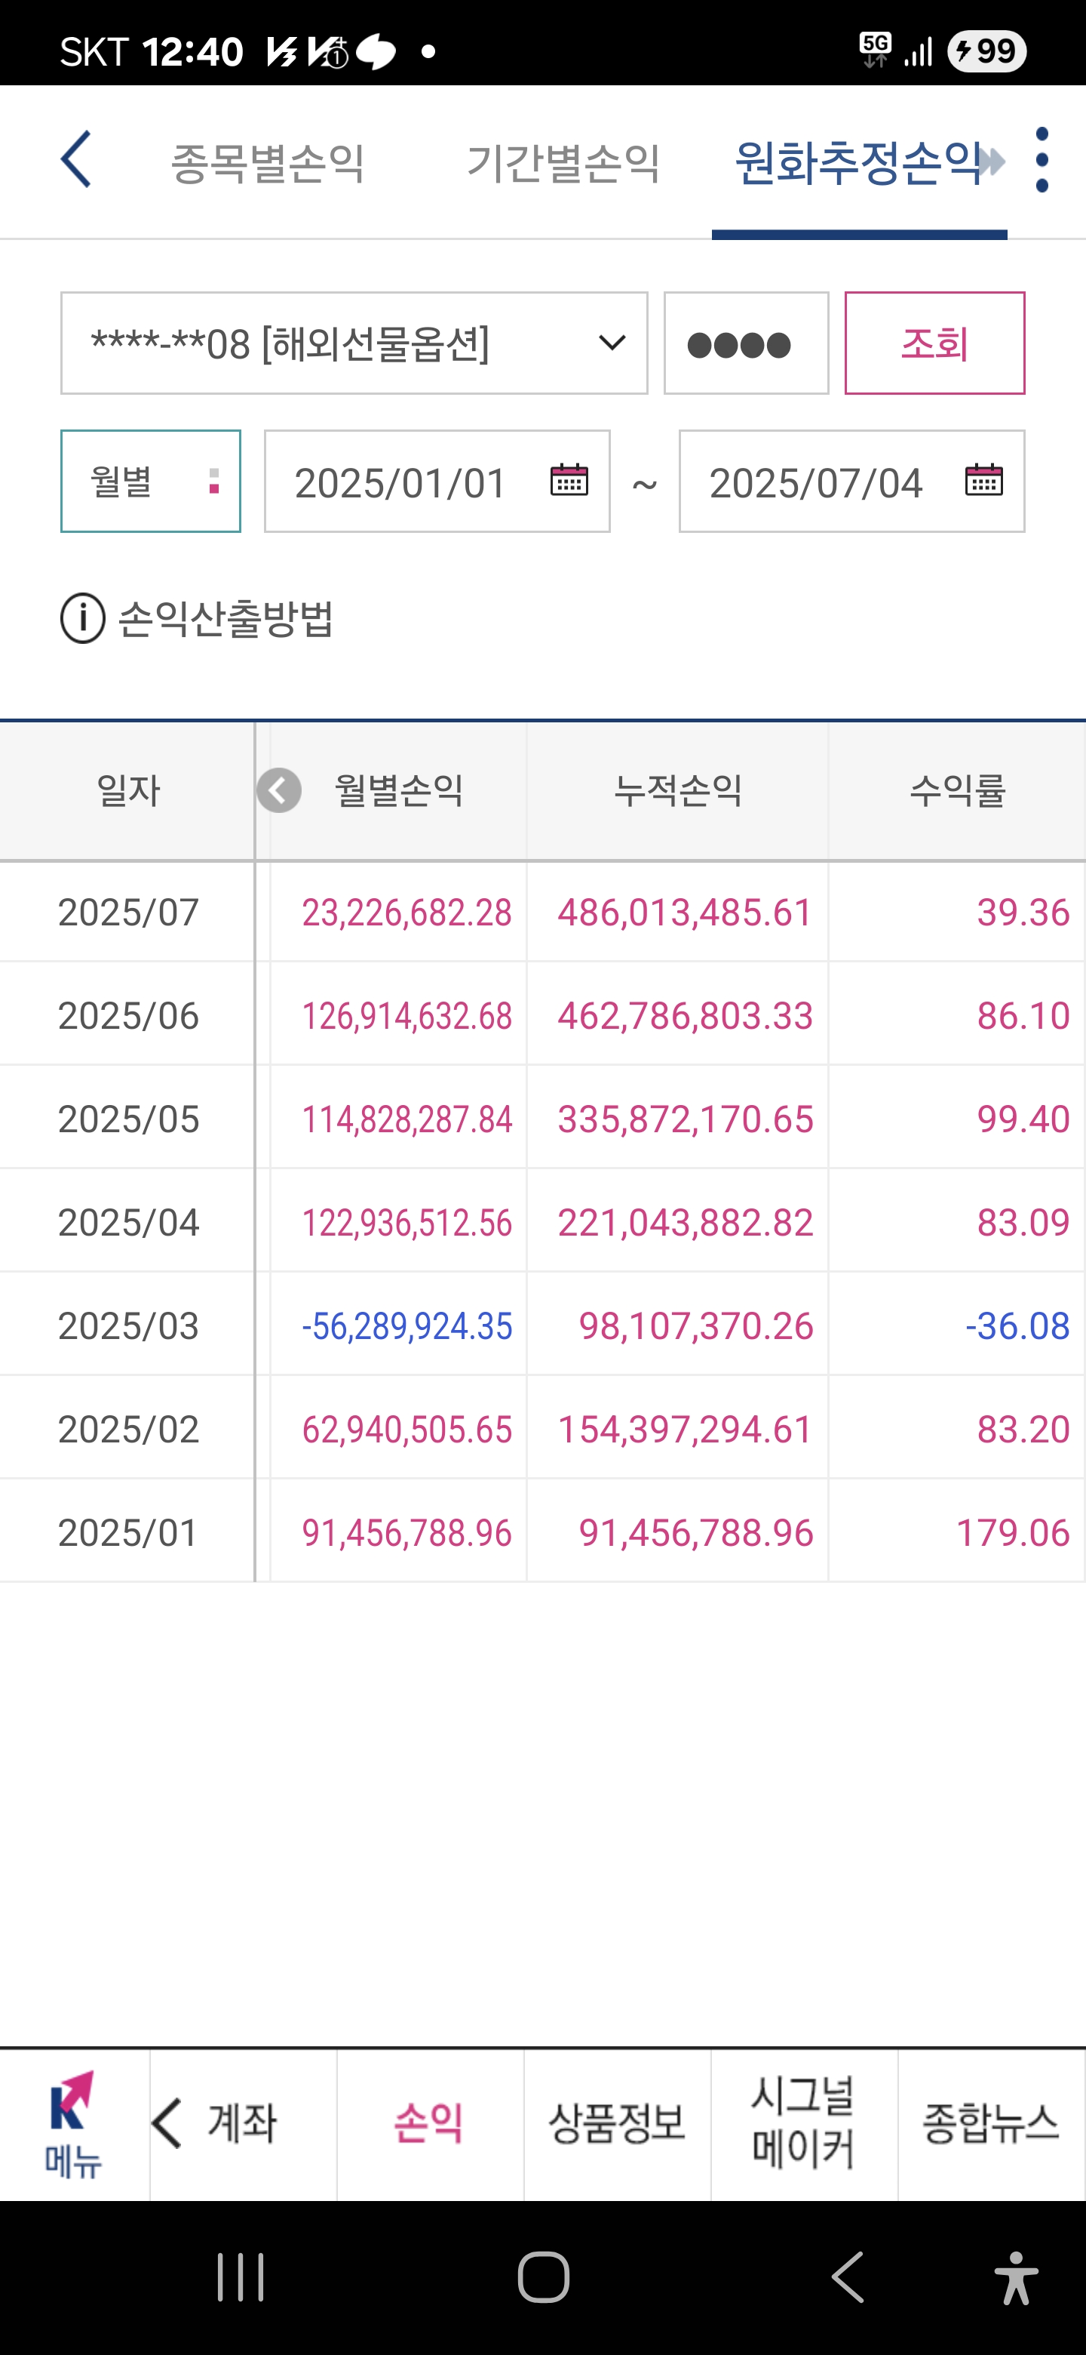Tap cumulative profit 486,013,485.61
Screen dimensions: 1086x2355
(685, 913)
